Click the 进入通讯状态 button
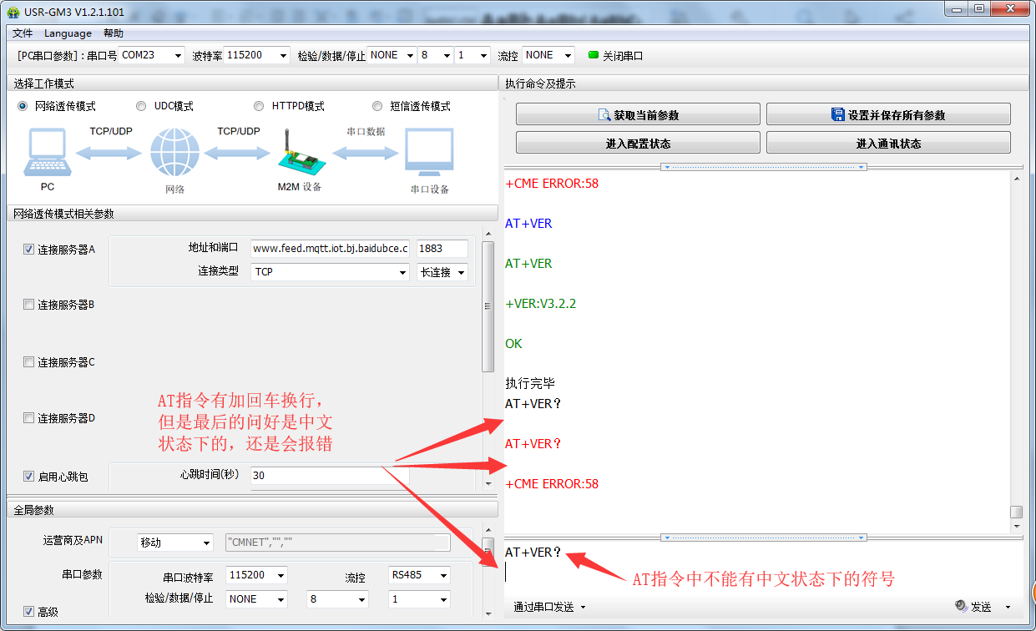The image size is (1036, 631). pos(888,143)
